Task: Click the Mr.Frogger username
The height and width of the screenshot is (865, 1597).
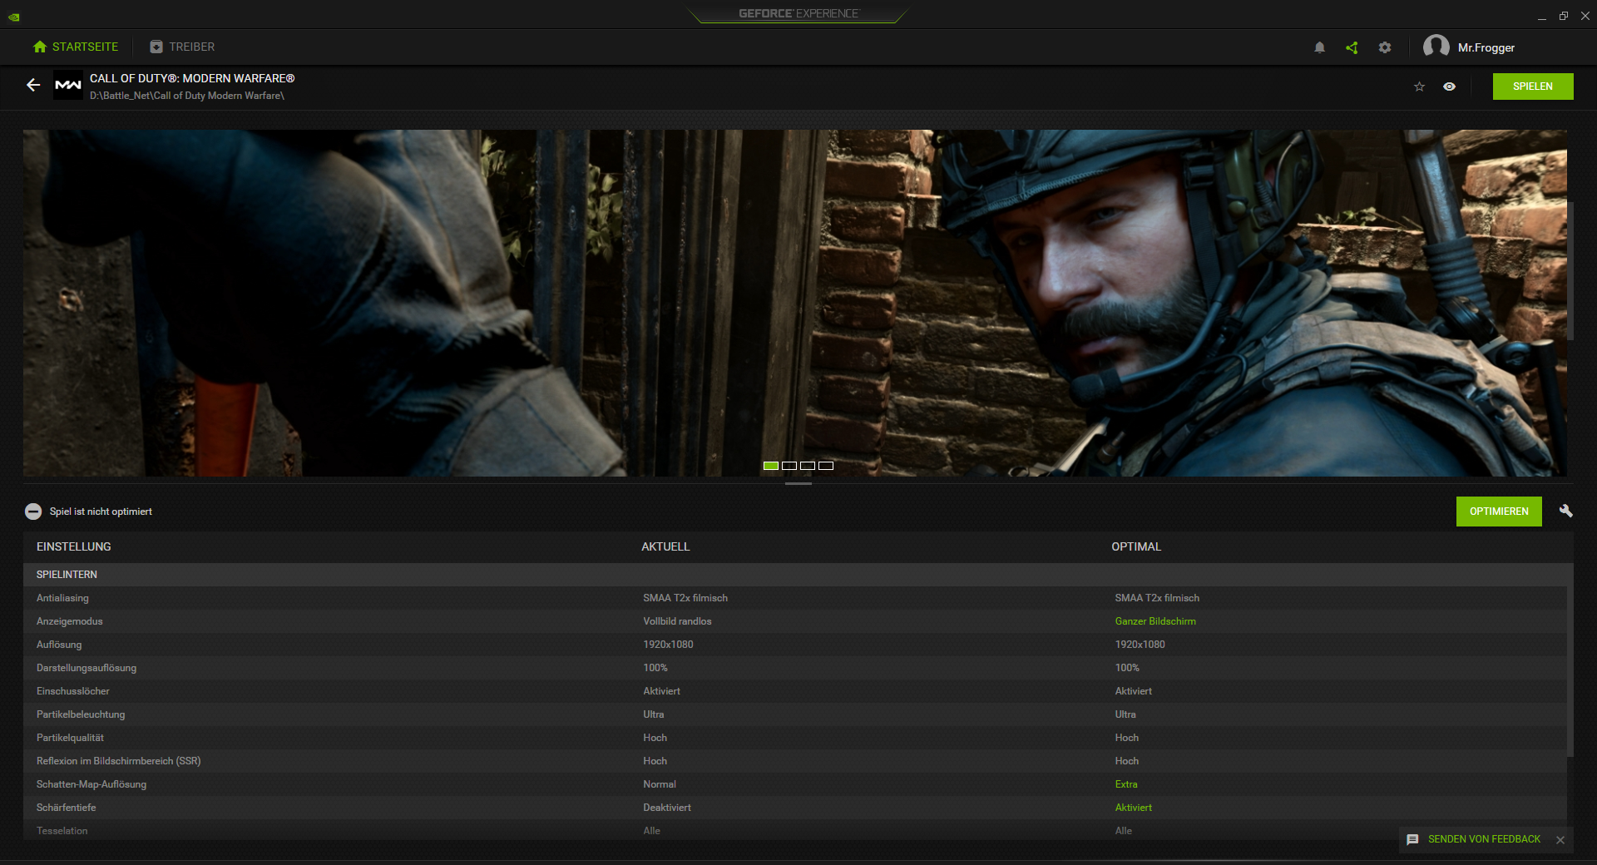Action: point(1486,47)
